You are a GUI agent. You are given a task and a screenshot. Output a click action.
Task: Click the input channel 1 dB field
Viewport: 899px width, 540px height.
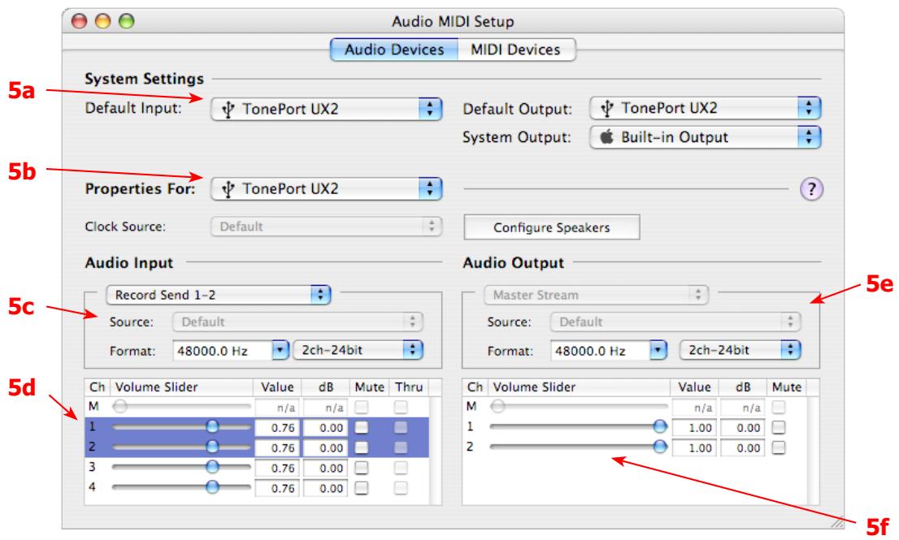pos(325,428)
